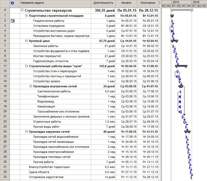Screen dimensions: 207x181
Task: Select the 'Сантехнические работы' task
Action: click(54, 91)
